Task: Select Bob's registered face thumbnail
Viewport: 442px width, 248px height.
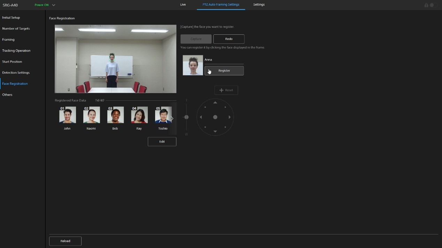Action: (x=115, y=115)
